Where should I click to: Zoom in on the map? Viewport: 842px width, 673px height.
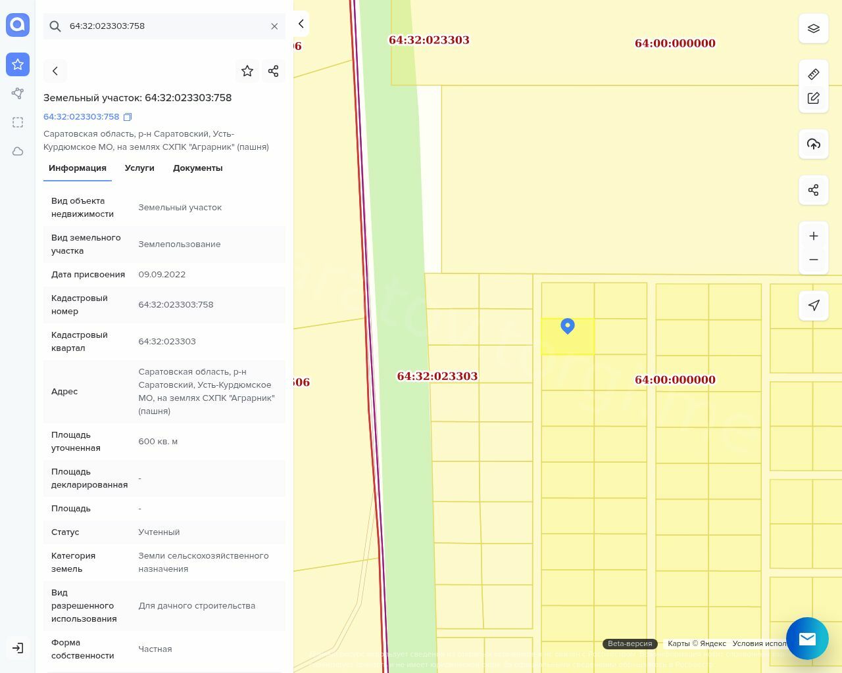click(814, 236)
